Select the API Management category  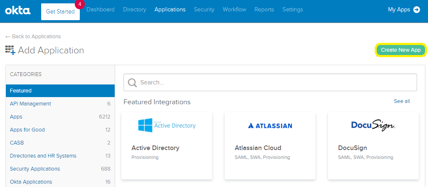tap(31, 104)
